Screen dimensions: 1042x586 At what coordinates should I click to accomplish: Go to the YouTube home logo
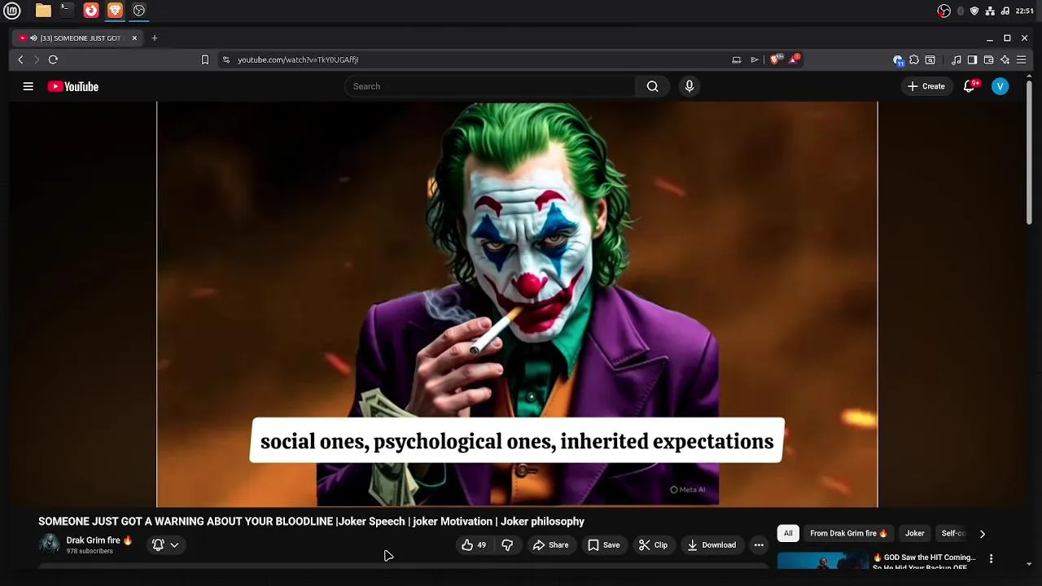(73, 86)
